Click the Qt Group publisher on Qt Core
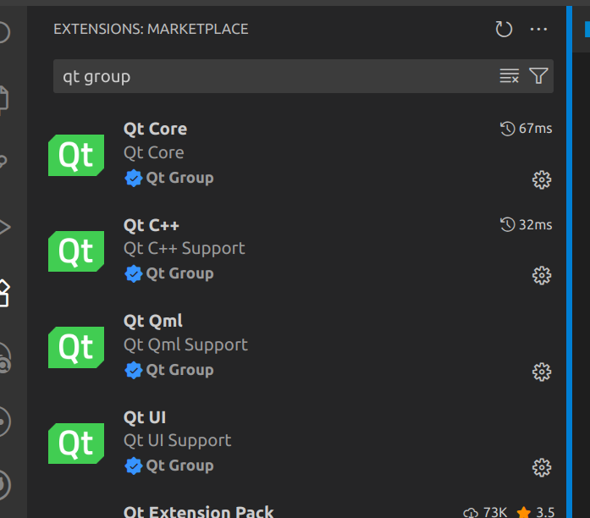Image resolution: width=590 pixels, height=518 pixels. [179, 178]
